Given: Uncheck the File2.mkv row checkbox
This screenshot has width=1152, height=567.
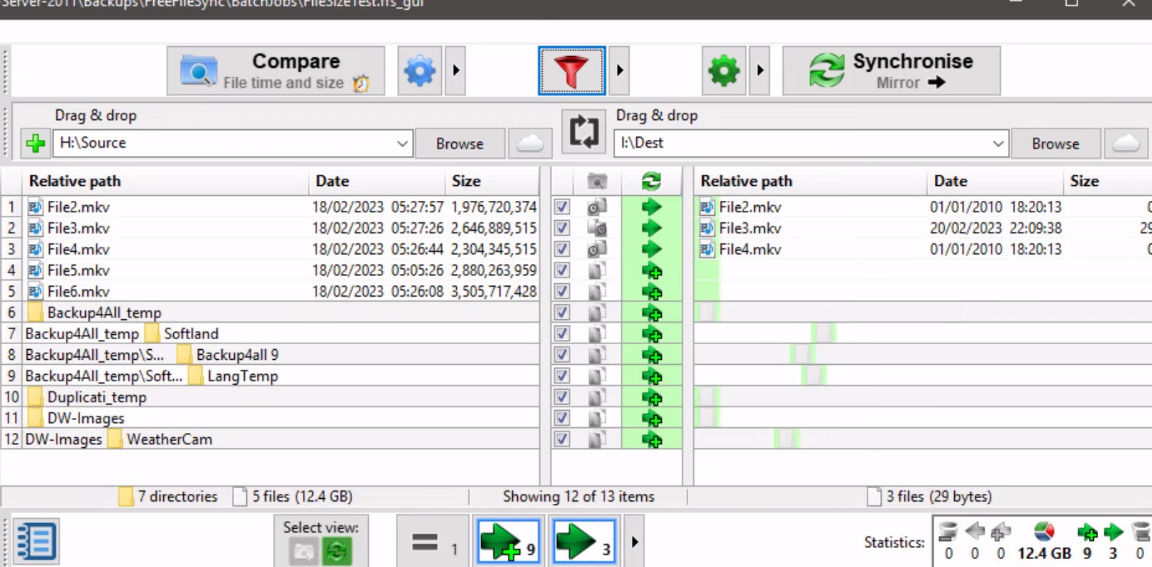Looking at the screenshot, I should [x=562, y=207].
